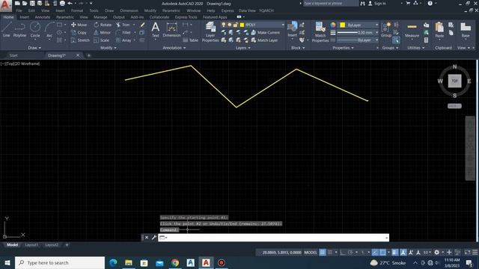Click Plot printer icon in quick access toolbar

click(62, 3)
